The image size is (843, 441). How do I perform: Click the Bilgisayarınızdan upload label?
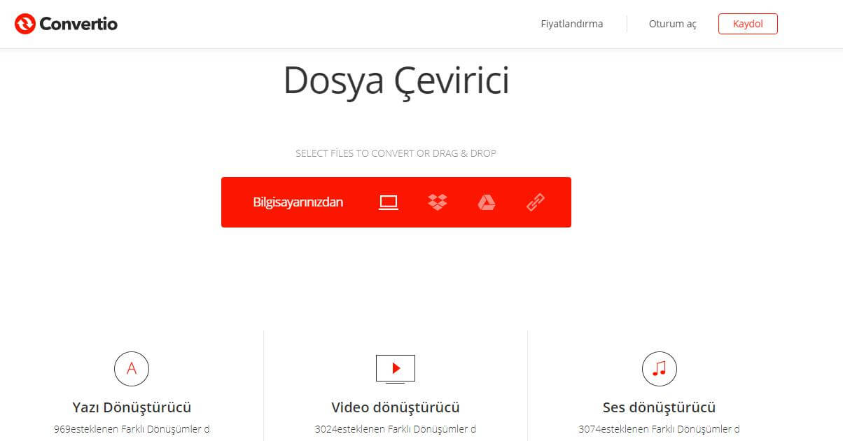(298, 202)
